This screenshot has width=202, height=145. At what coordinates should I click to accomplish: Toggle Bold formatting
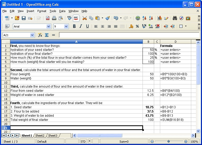tap(74, 26)
